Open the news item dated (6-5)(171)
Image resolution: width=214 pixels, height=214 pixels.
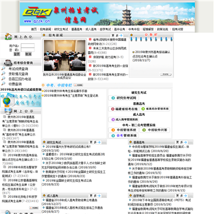click(x=108, y=68)
